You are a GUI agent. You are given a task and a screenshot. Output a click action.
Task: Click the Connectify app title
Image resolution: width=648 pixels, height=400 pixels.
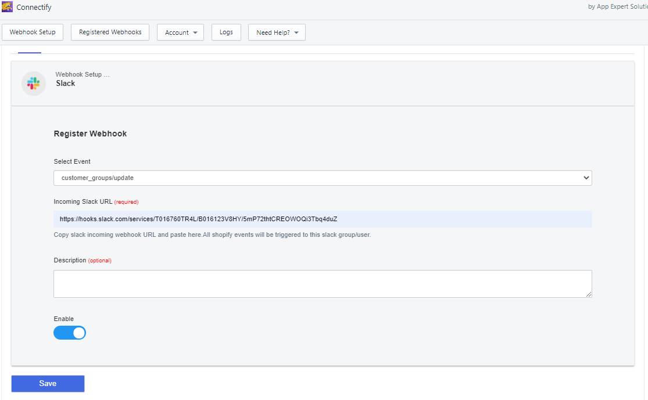[34, 8]
